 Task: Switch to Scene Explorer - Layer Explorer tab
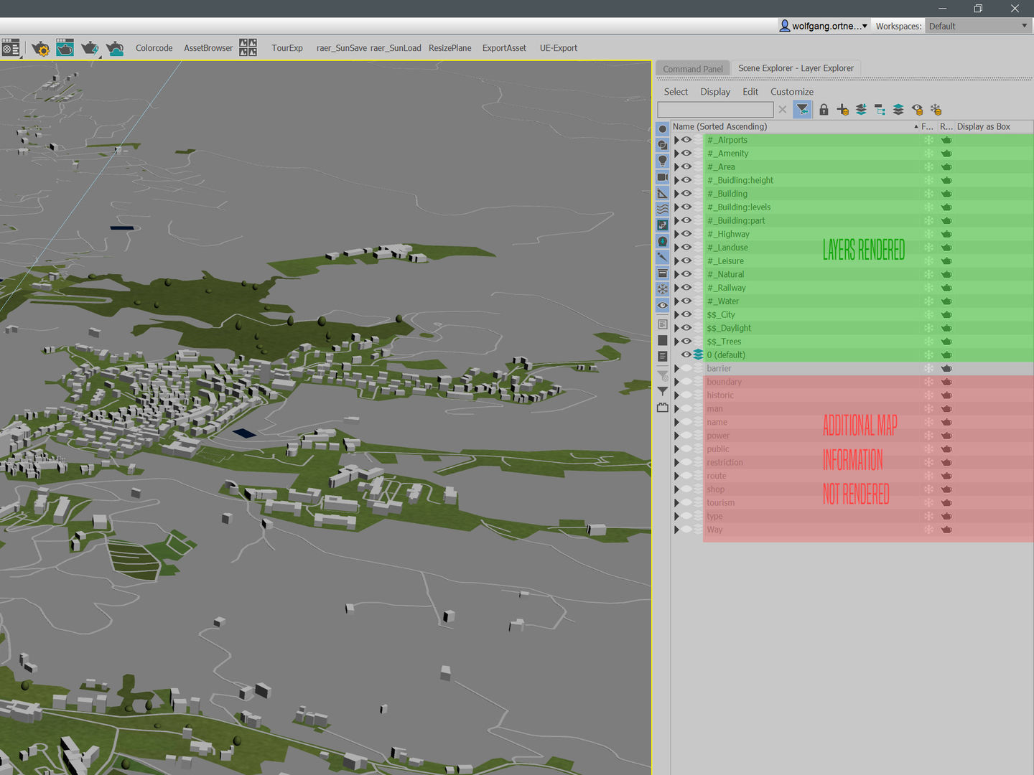tap(796, 68)
